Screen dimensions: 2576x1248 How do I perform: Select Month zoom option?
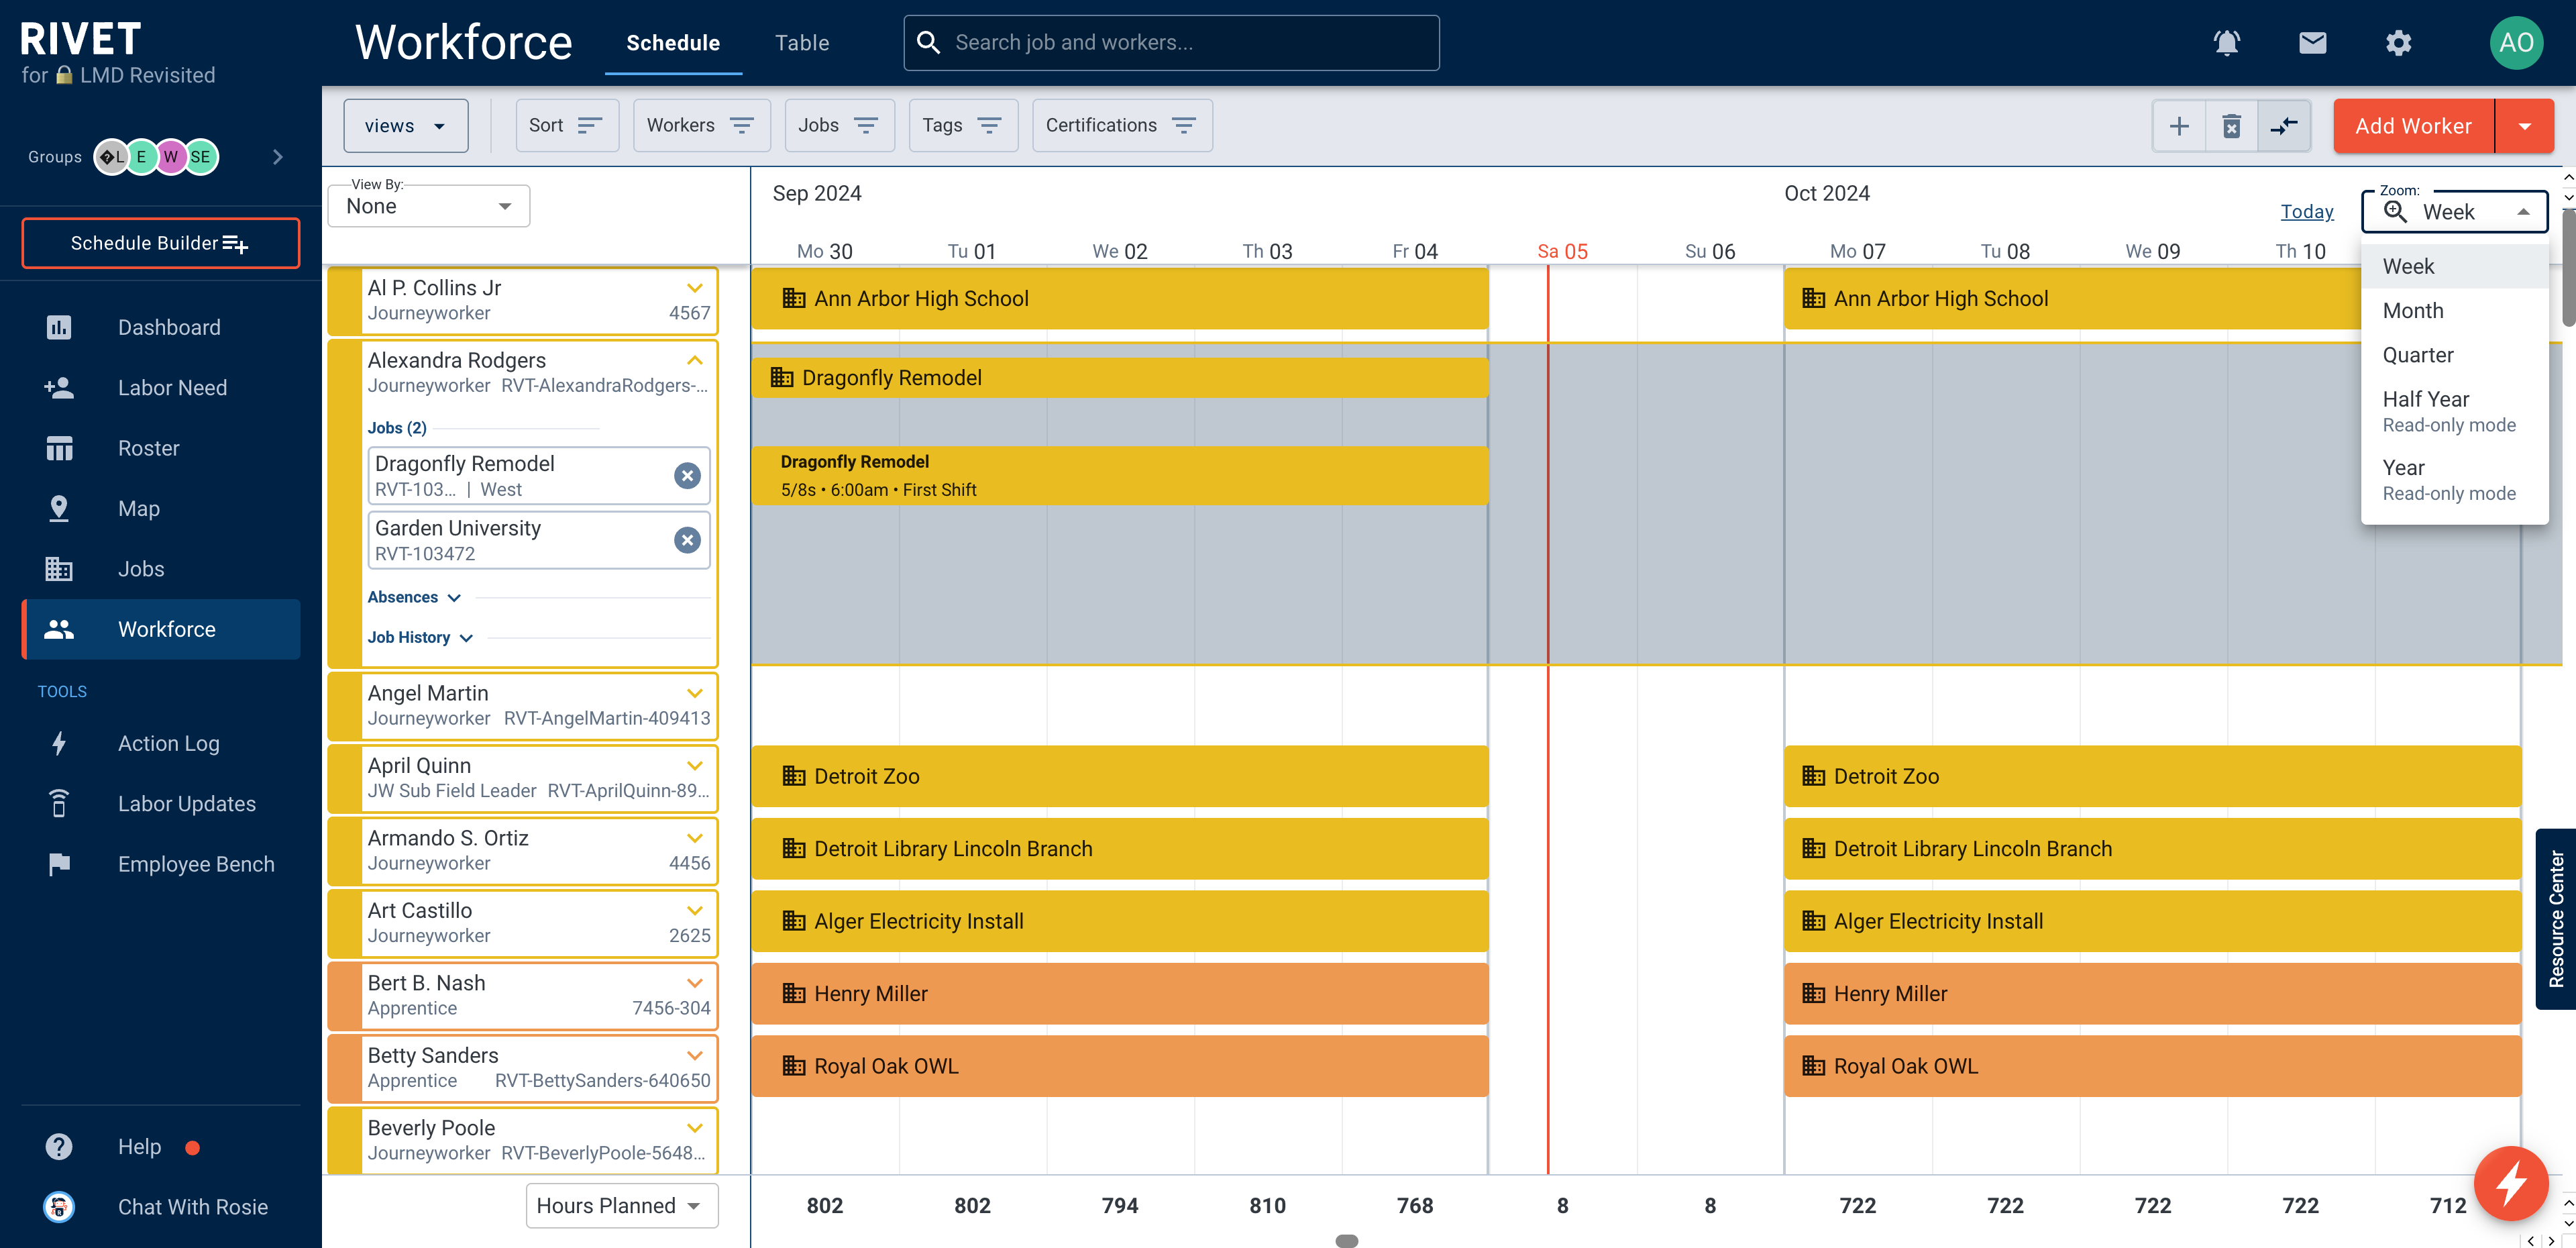pos(2455,311)
